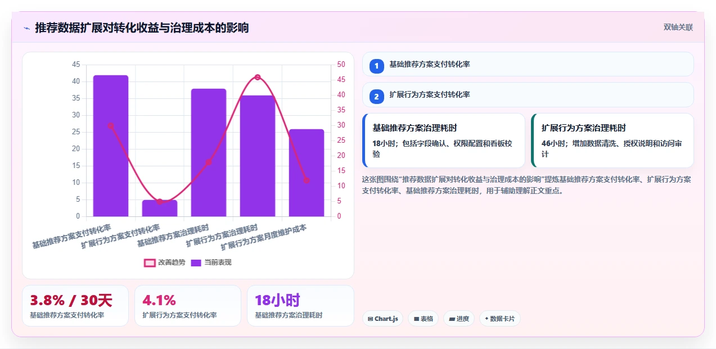Click the 3.8% / 30天 stat card
This screenshot has height=349, width=716.
point(75,306)
